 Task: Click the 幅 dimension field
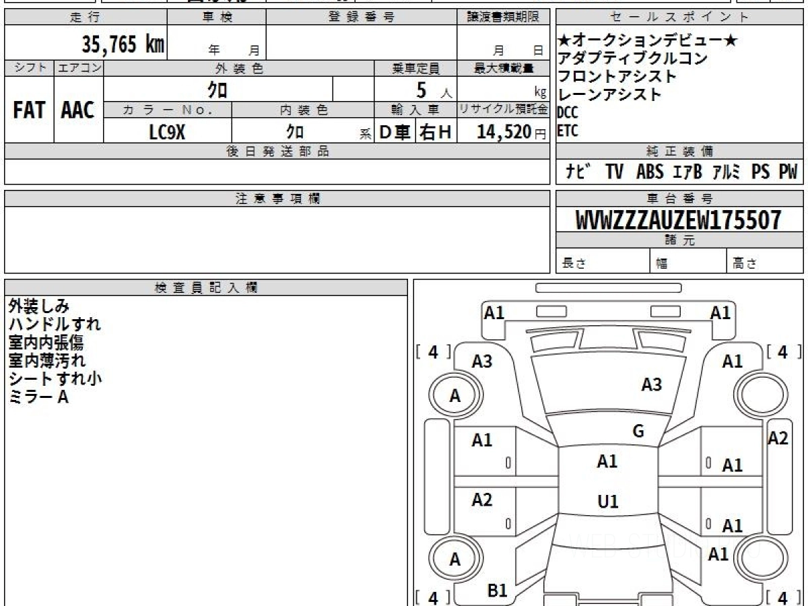(688, 261)
